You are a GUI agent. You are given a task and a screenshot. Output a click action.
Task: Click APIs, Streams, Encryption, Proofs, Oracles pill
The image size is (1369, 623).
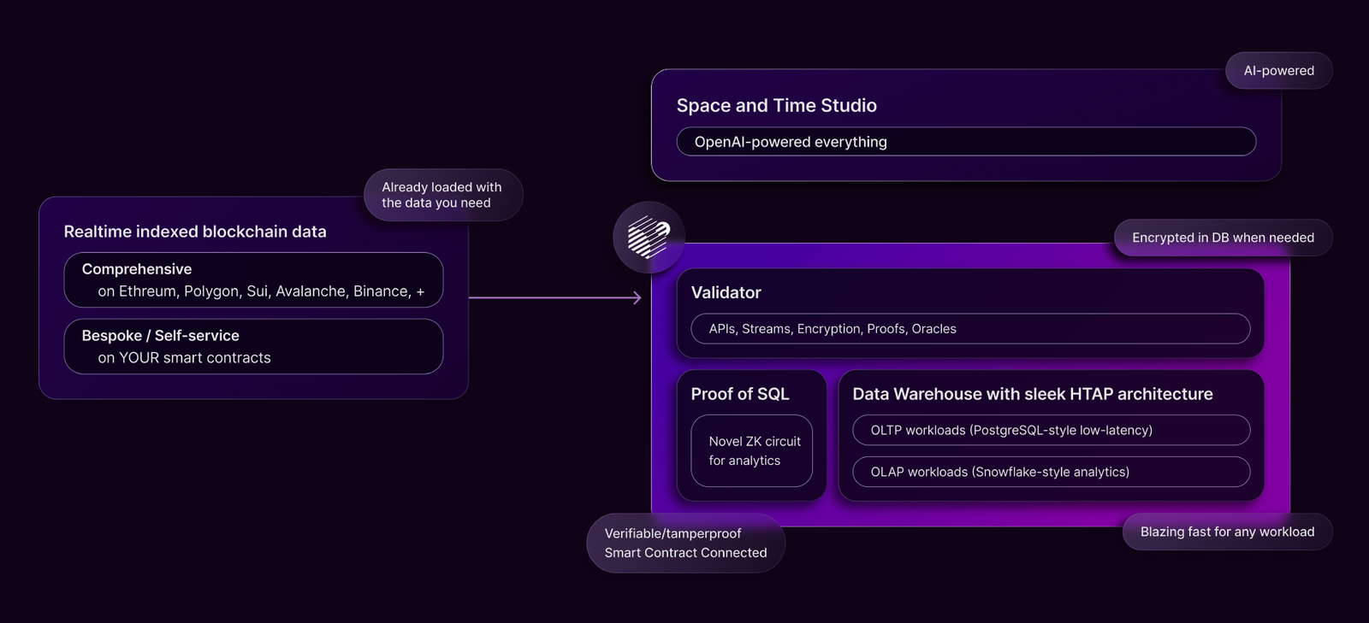[x=969, y=329]
